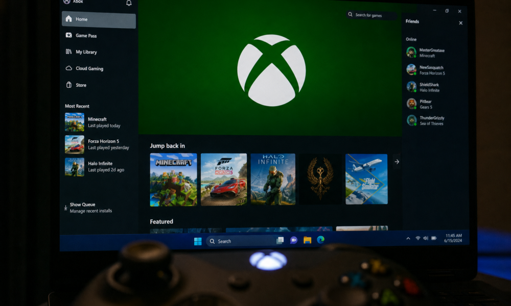This screenshot has height=306, width=511.
Task: Click the Show Queue download arrow icon
Action: click(65, 207)
